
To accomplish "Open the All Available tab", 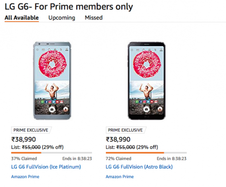I will 22,17.
